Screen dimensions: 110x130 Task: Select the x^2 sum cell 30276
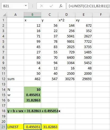66,79
